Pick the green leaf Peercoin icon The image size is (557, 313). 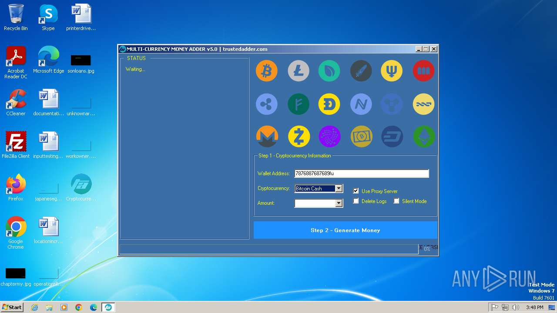pyautogui.click(x=329, y=71)
